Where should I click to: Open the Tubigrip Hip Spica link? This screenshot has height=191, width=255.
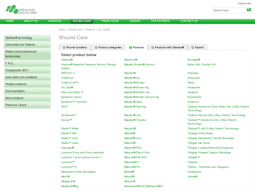pos(199,143)
